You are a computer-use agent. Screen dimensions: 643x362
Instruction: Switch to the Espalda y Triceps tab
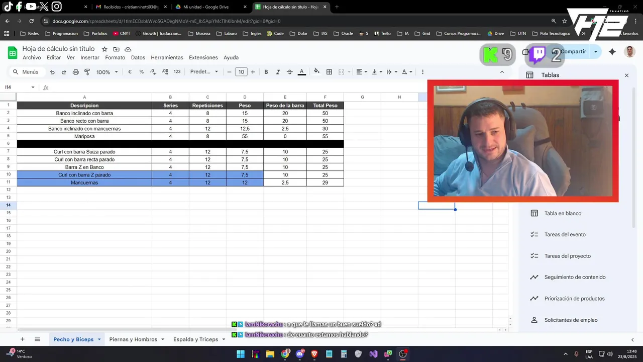[x=195, y=339]
